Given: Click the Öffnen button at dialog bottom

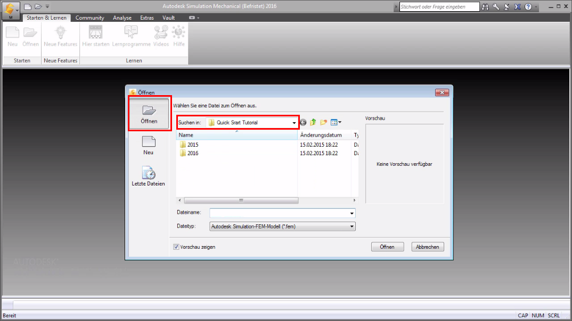Looking at the screenshot, I should (387, 247).
